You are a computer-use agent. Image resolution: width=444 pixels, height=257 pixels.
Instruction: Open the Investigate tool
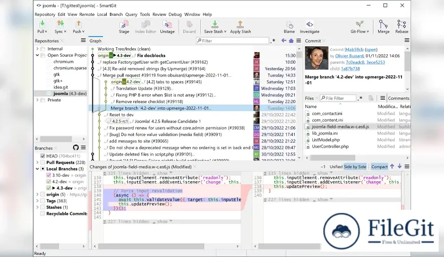pos(310,27)
